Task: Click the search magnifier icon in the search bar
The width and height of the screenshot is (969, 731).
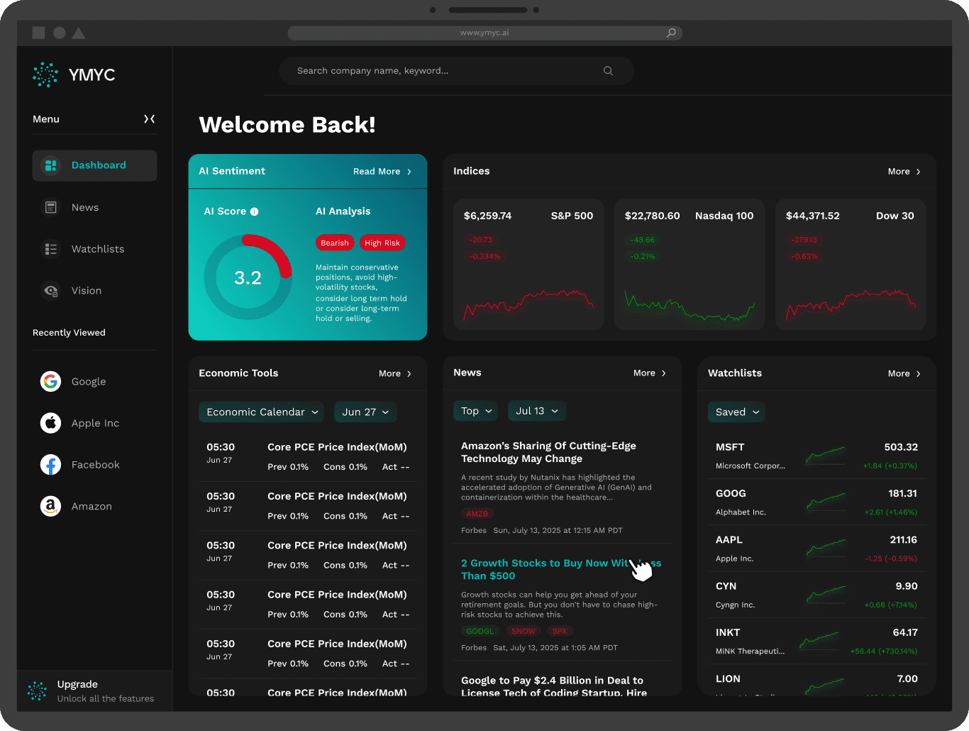Action: [x=608, y=71]
